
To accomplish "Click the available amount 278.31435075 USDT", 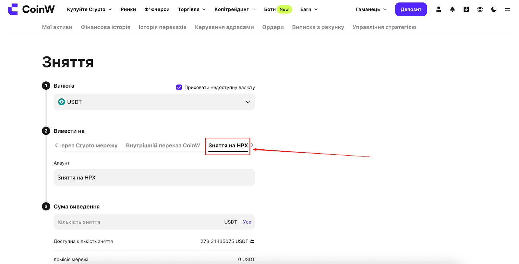I will click(x=224, y=241).
